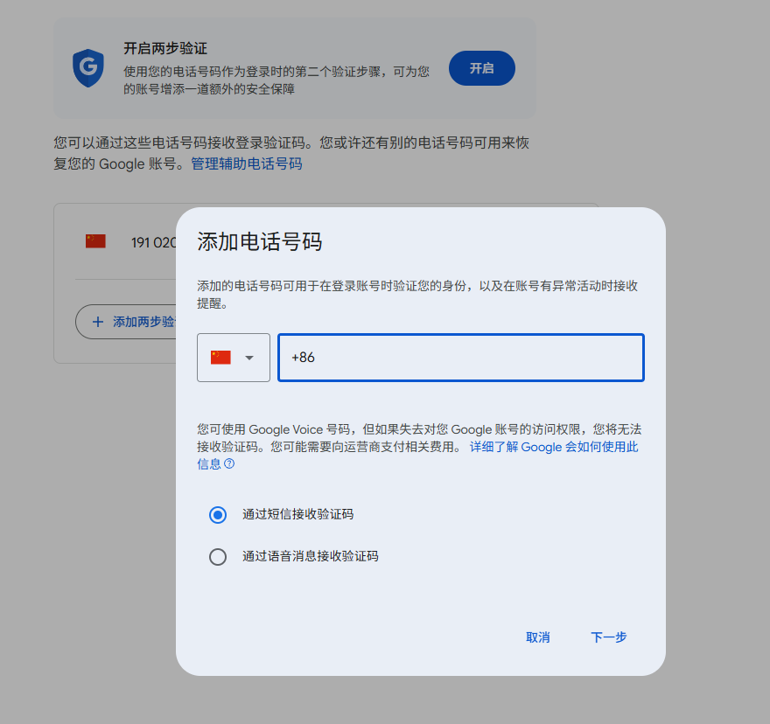Click the 开启两步验证 heading text
The height and width of the screenshot is (724, 770).
[165, 48]
